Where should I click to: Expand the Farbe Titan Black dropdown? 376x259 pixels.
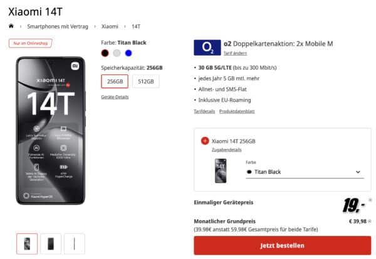[305, 172]
